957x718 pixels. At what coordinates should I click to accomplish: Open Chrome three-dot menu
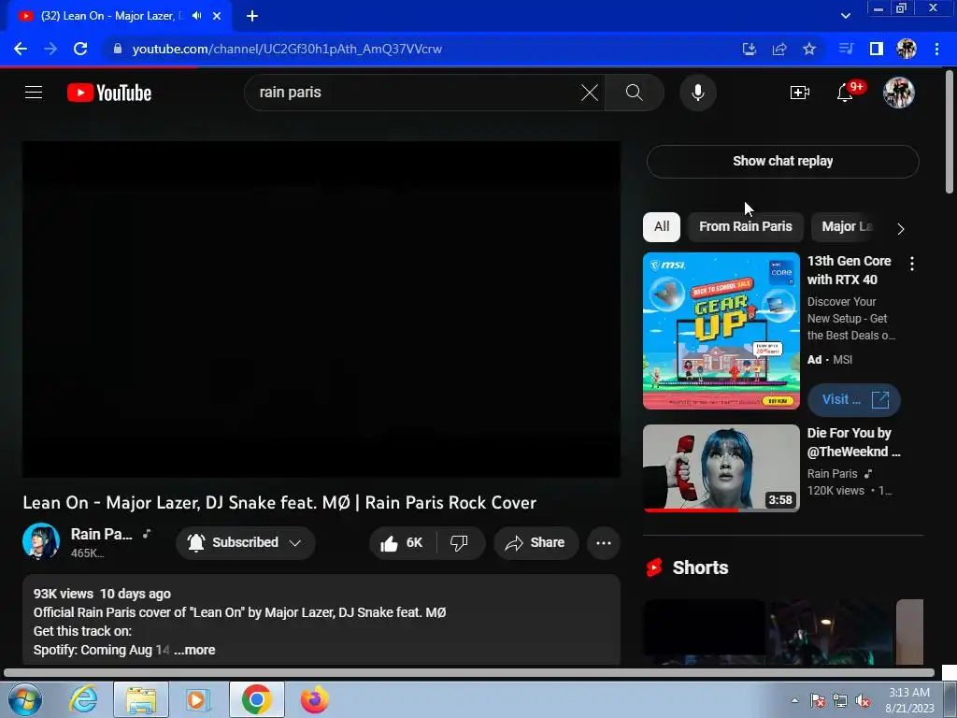click(x=936, y=49)
